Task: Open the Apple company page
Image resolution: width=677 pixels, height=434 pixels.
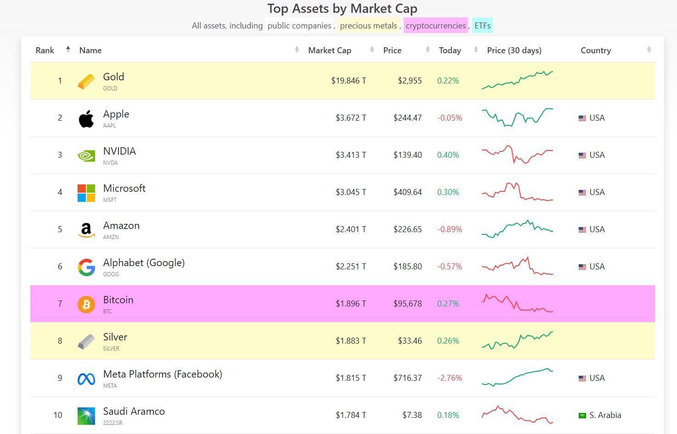Action: click(x=116, y=114)
